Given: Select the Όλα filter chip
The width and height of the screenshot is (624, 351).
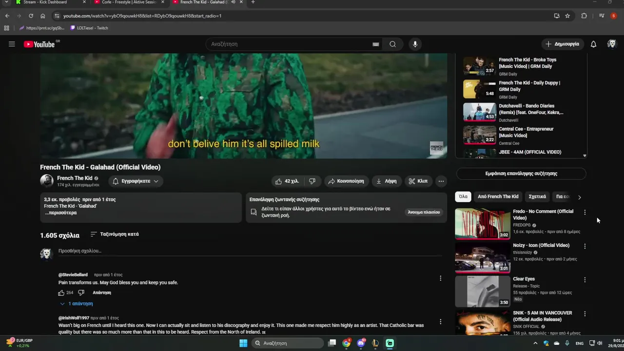Looking at the screenshot, I should 463,196.
